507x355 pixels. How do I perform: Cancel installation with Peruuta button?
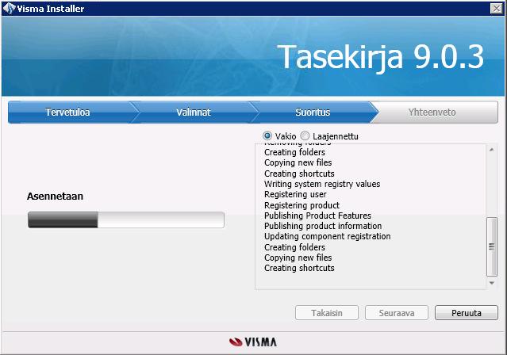467,313
